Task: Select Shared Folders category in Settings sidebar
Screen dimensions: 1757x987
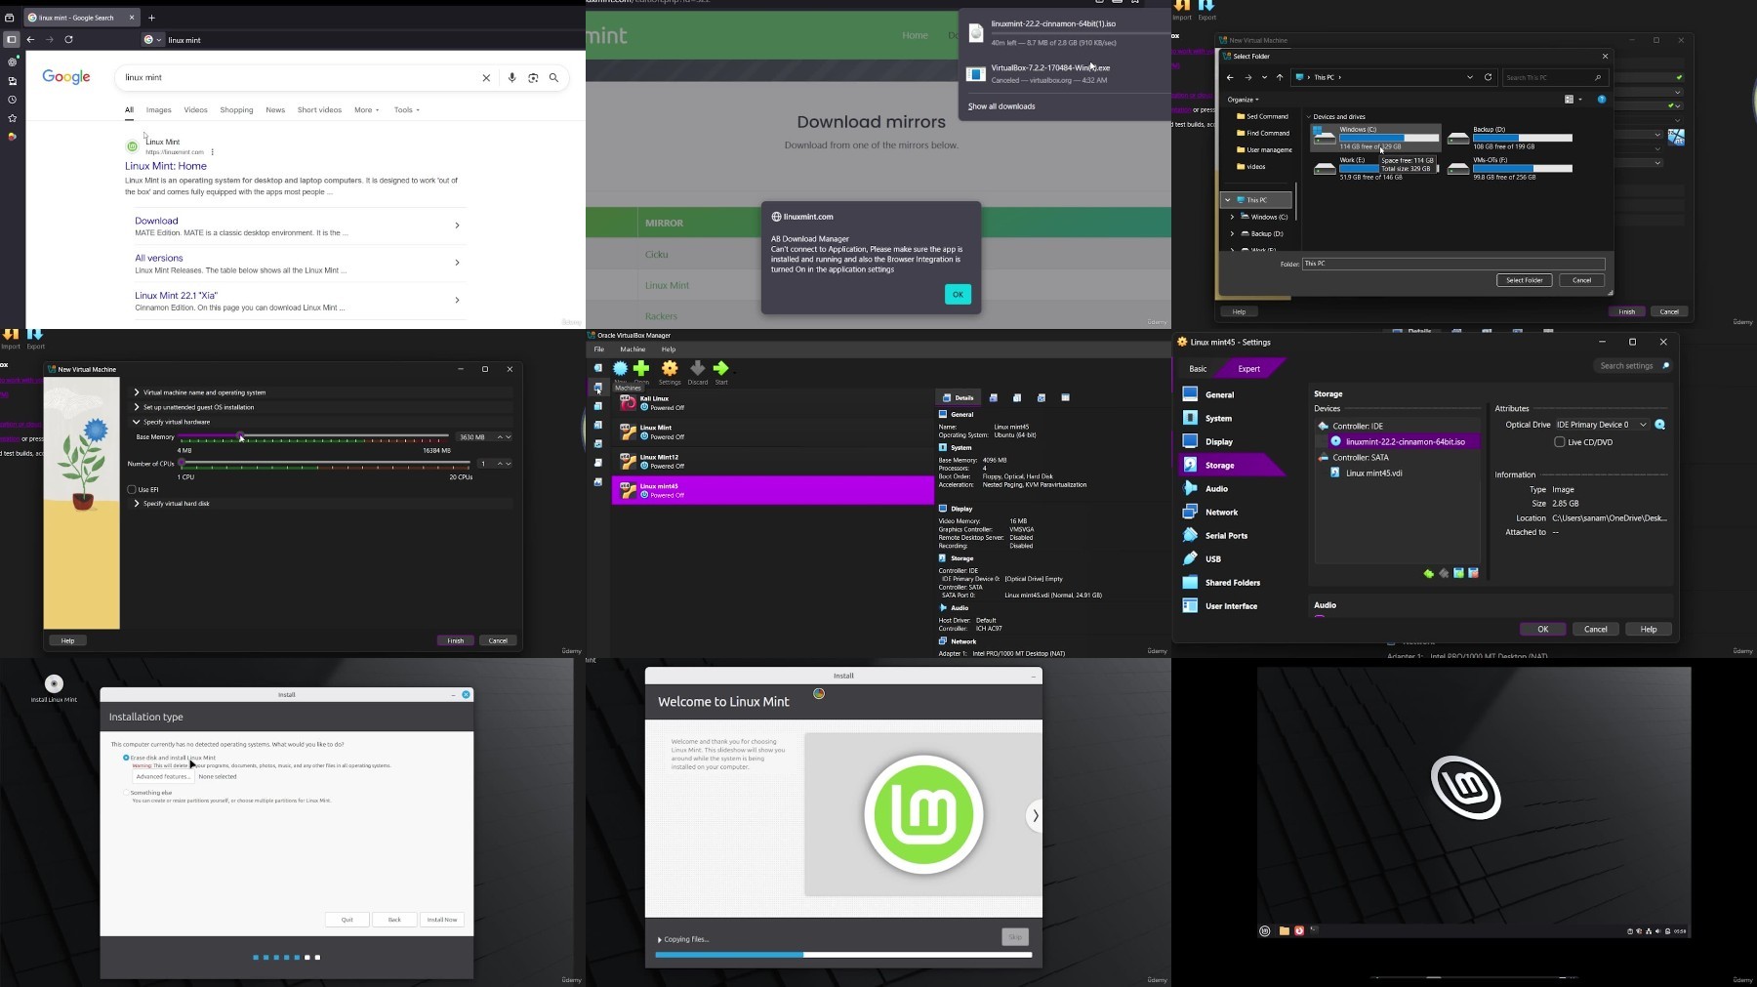Action: point(1233,583)
